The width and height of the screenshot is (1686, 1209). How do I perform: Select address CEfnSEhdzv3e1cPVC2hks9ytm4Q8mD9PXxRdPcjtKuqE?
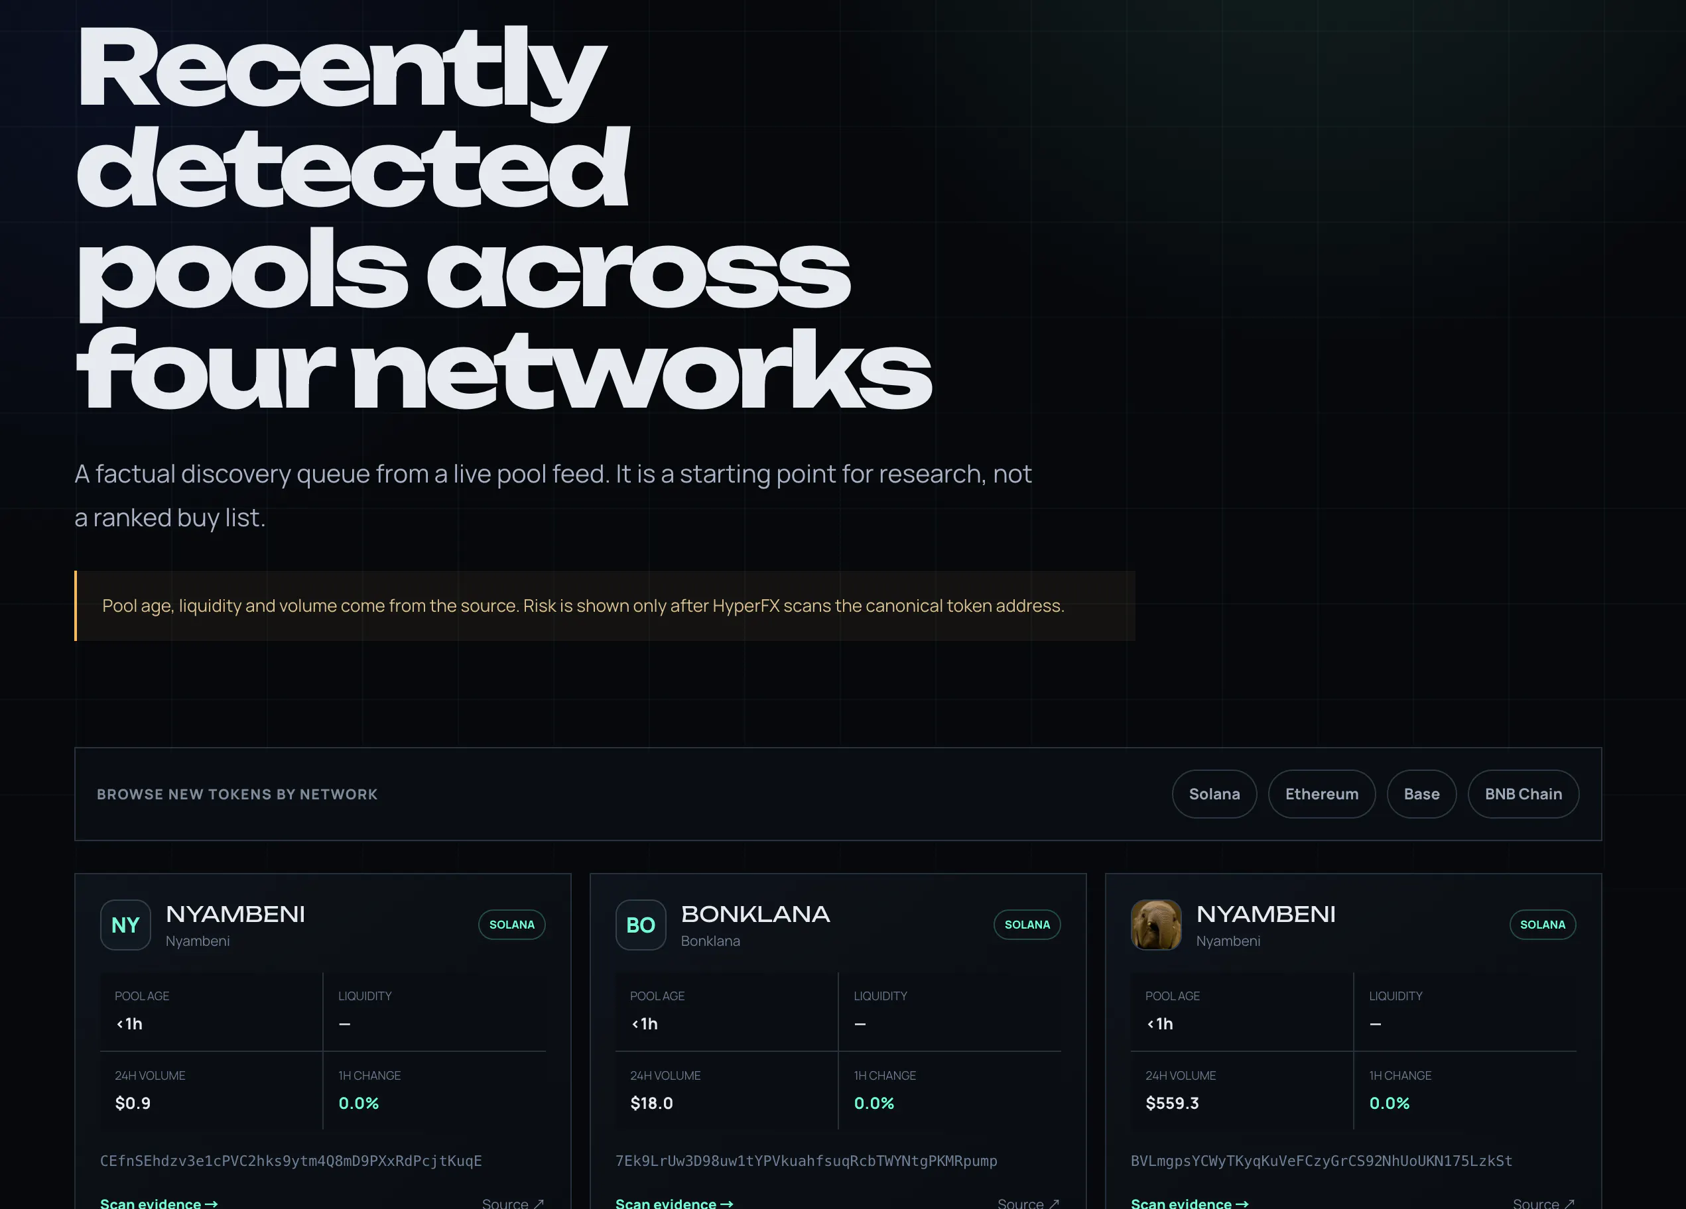pos(291,1160)
